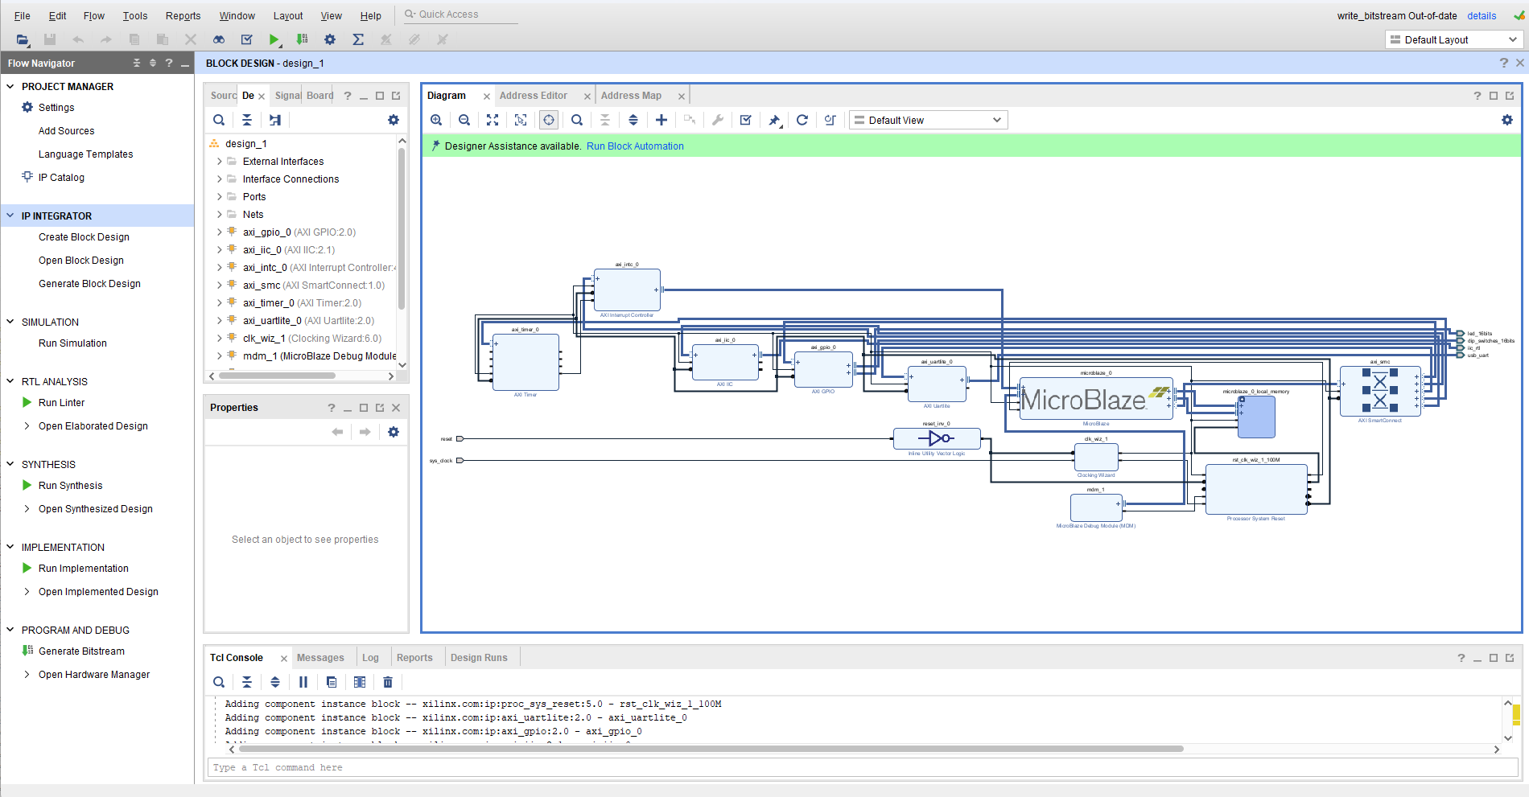Click the Run Block Automation link
This screenshot has height=797, width=1529.
pos(635,146)
